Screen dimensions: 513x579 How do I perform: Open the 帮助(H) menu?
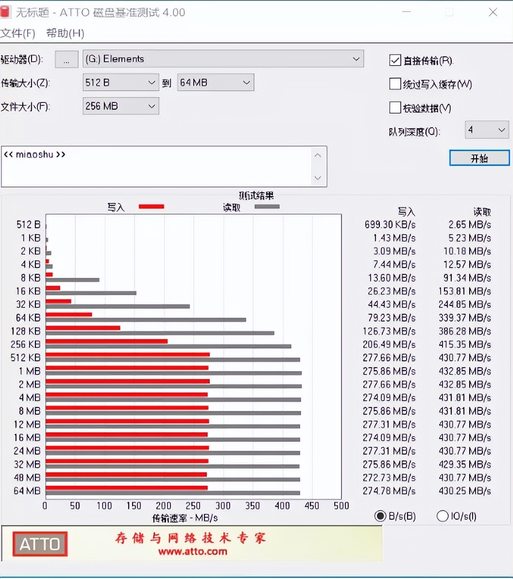point(65,33)
